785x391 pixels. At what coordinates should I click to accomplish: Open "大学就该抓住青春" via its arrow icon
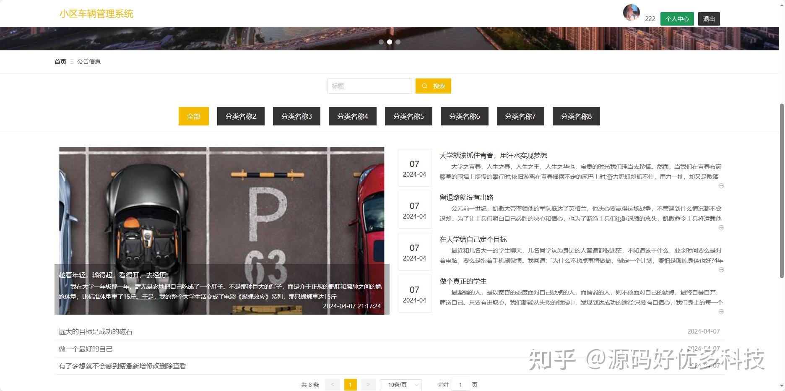[x=721, y=185]
